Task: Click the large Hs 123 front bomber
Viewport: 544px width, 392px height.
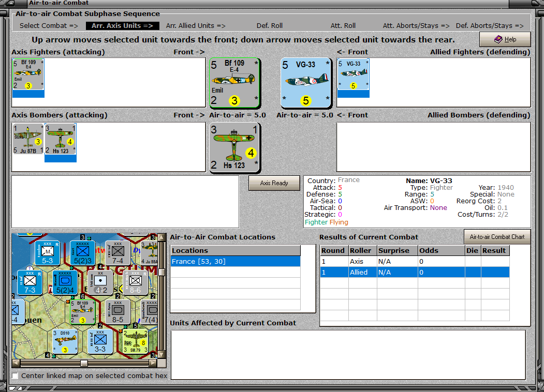Action: (234, 148)
